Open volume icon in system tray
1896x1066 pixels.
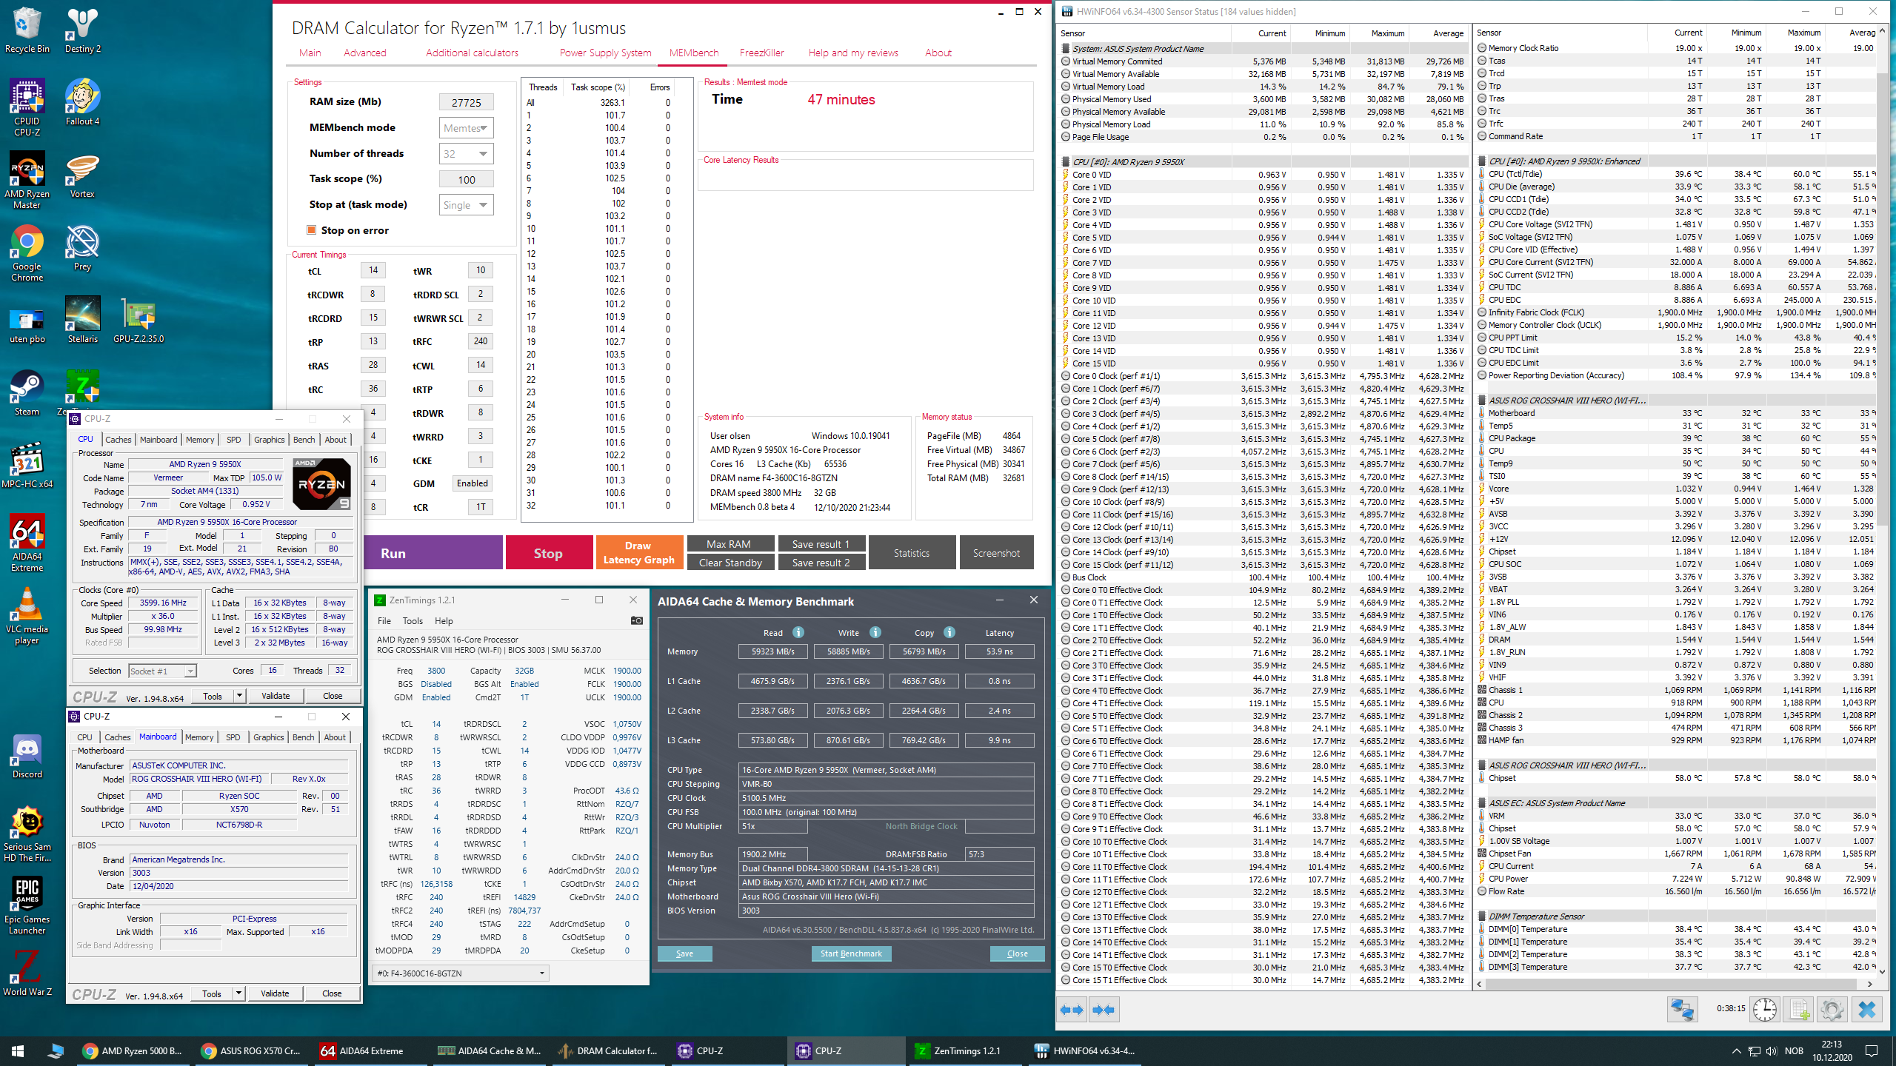pyautogui.click(x=1771, y=1050)
